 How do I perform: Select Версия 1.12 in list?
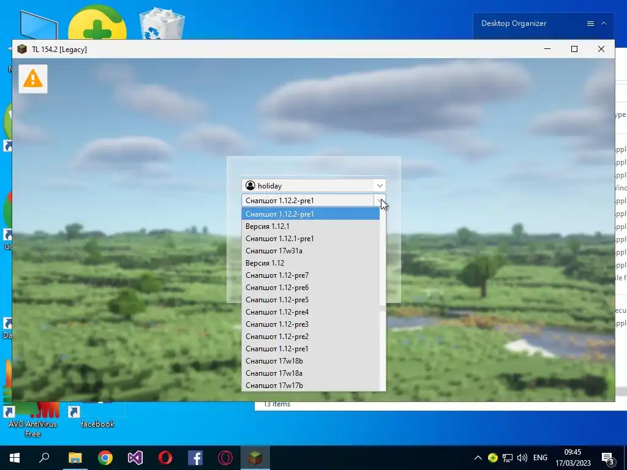click(x=310, y=263)
